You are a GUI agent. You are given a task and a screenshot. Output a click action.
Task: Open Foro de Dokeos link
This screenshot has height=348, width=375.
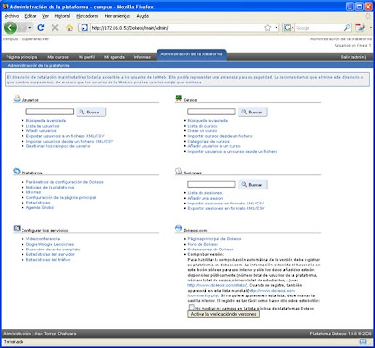[x=203, y=244]
